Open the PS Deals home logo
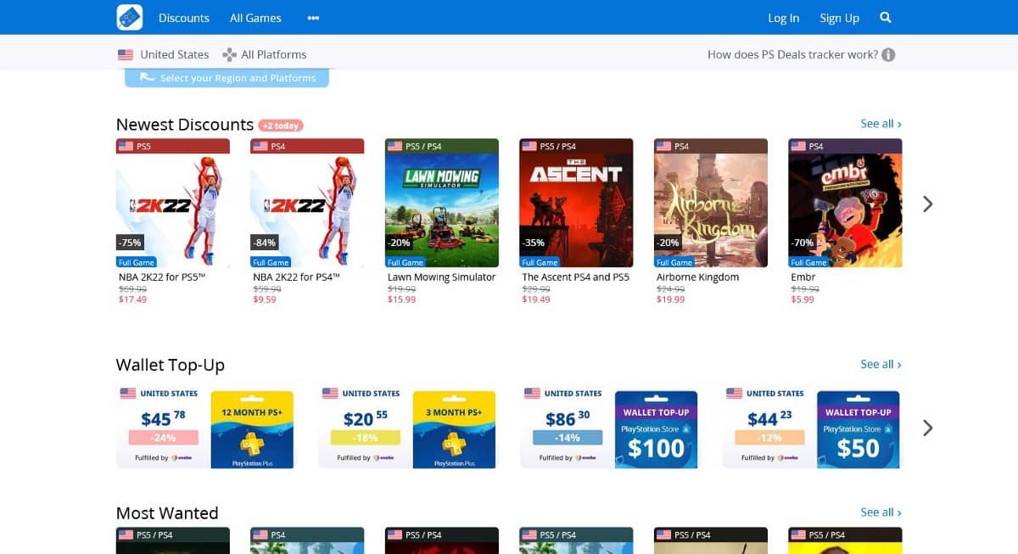The width and height of the screenshot is (1018, 554). (130, 17)
